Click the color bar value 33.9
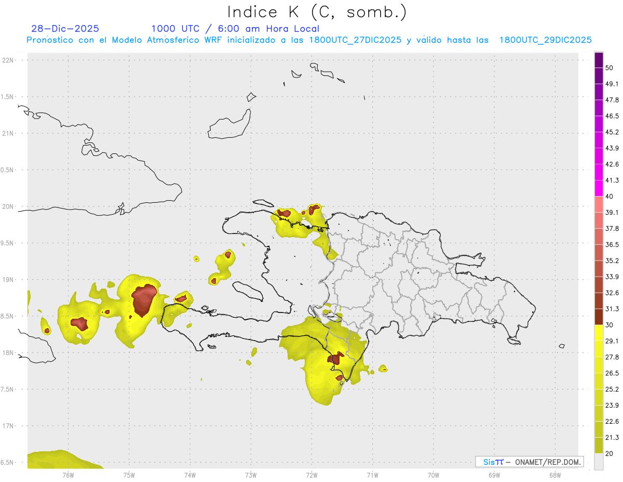 click(x=612, y=277)
